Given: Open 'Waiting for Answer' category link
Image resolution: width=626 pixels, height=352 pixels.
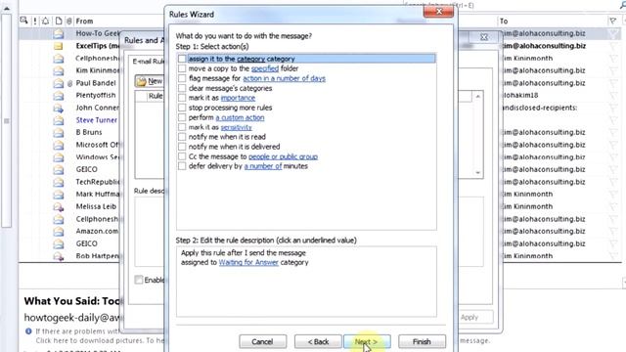Looking at the screenshot, I should click(x=248, y=262).
